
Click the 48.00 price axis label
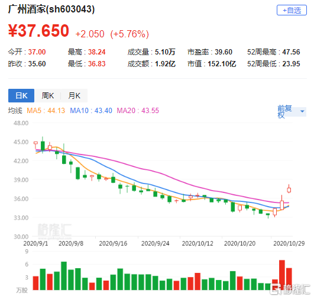21,123
